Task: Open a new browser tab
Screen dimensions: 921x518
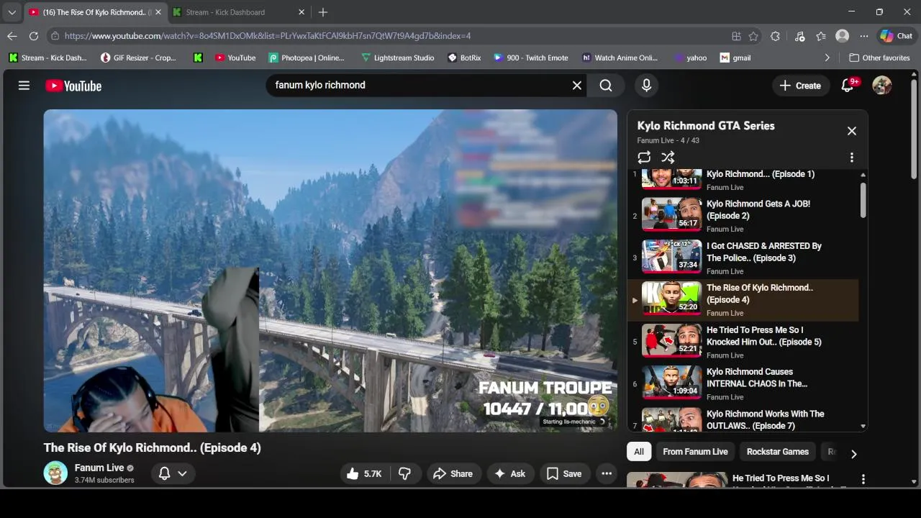Action: tap(323, 12)
